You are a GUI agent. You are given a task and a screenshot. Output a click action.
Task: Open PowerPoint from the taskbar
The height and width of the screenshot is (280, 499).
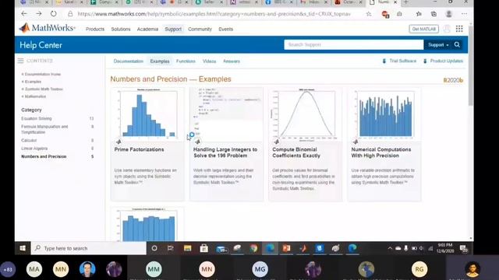pos(286,248)
